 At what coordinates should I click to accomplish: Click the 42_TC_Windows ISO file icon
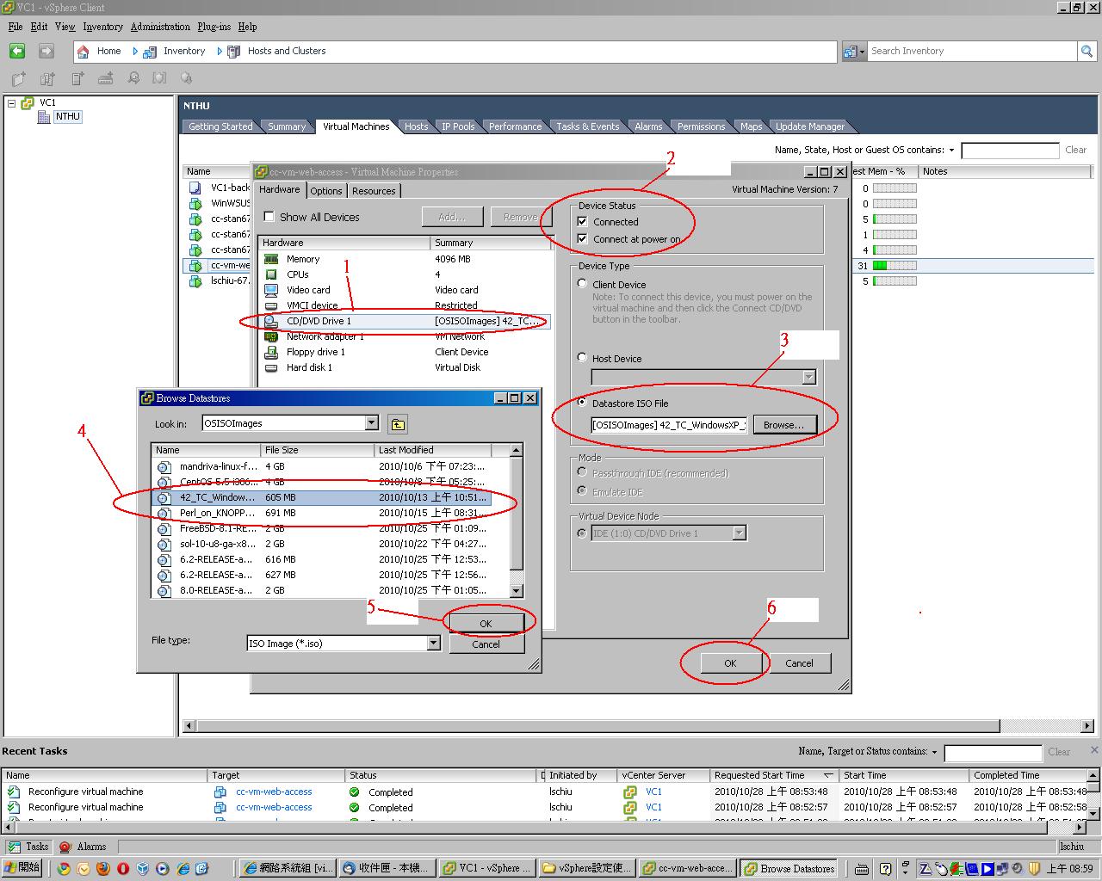pos(164,498)
